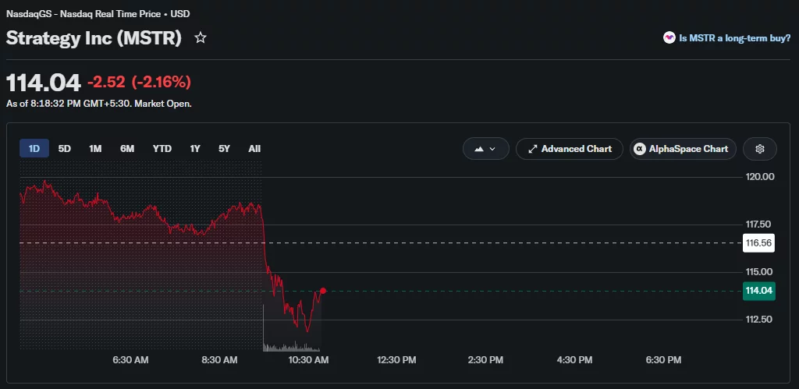
Task: Click the 114.04 headline price
Action: (44, 82)
